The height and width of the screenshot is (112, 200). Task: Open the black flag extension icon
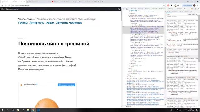point(172,6)
